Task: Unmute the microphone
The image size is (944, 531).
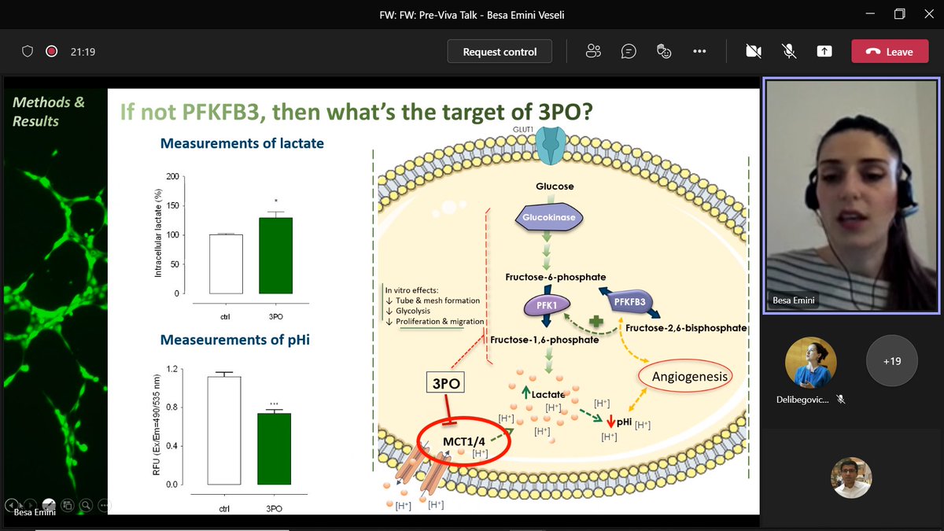Action: (789, 52)
